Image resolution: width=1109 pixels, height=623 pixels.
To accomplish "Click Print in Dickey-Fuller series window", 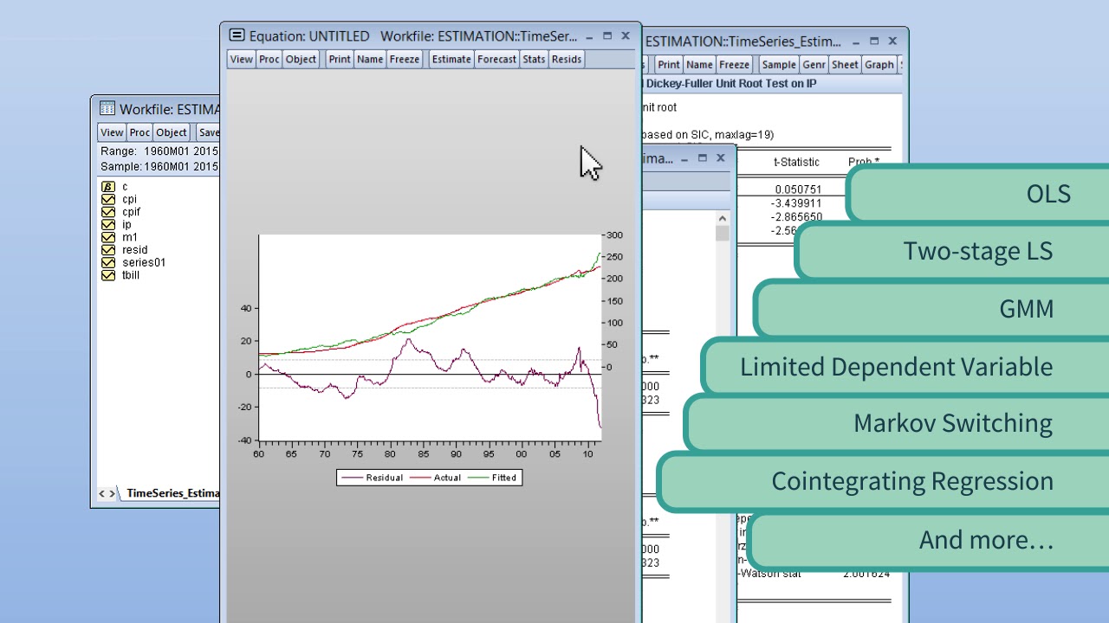I will [x=669, y=65].
